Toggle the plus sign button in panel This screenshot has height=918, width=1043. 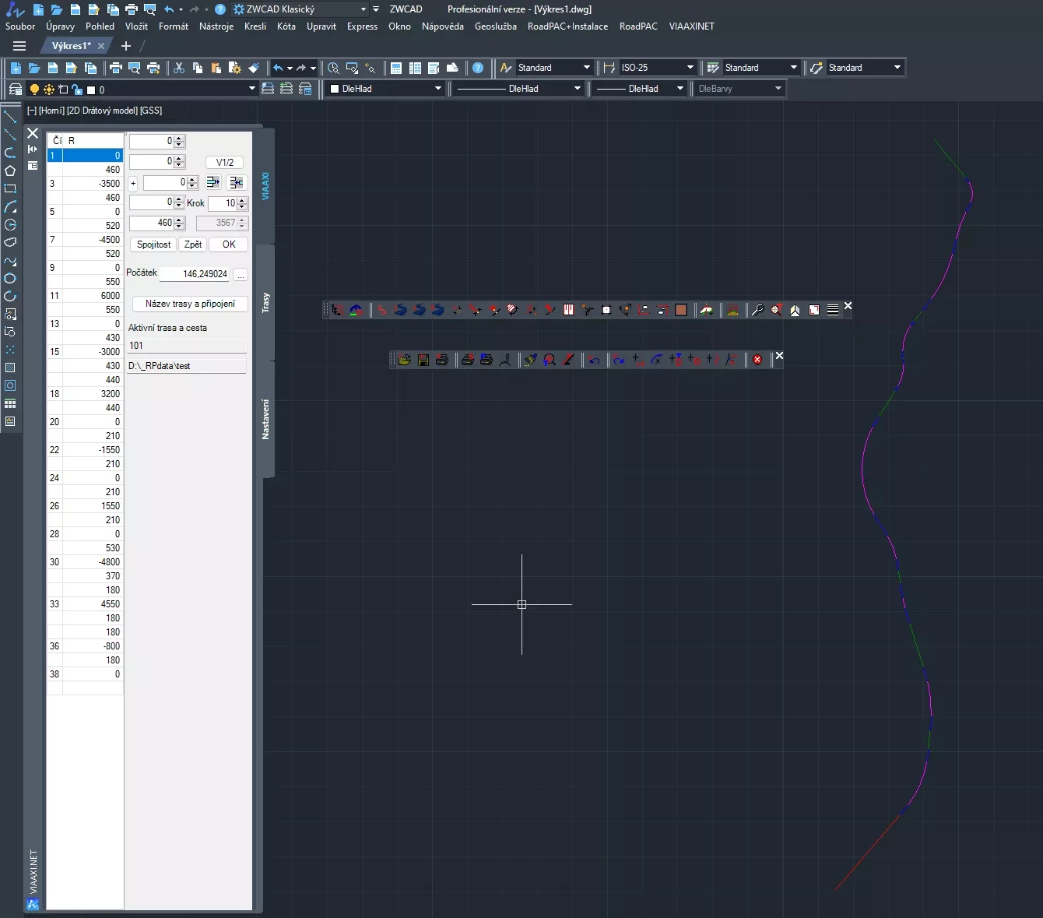click(x=133, y=183)
